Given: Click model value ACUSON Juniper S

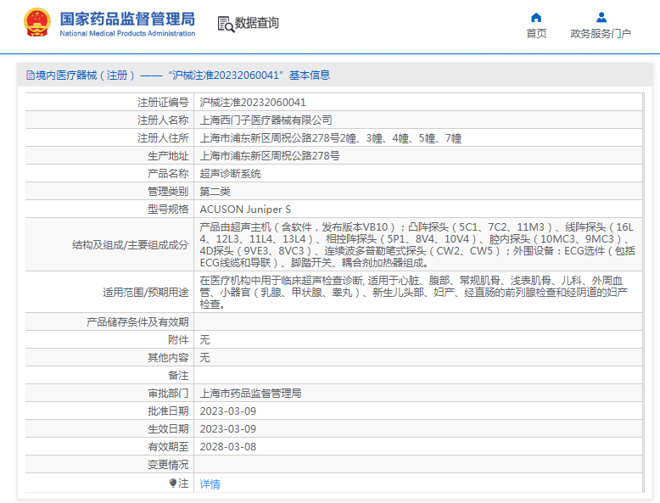Looking at the screenshot, I should click(x=245, y=209).
